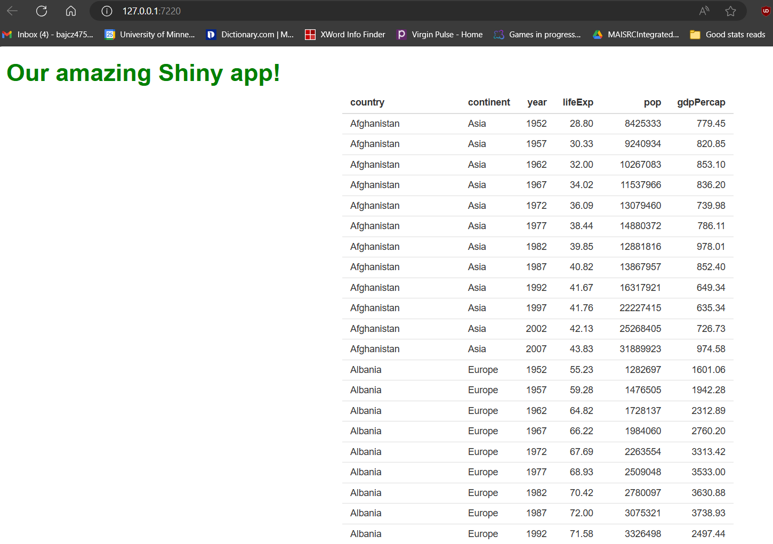Image resolution: width=773 pixels, height=544 pixels.
Task: Open MAISRCIntegrated Drive bookmark
Action: pyautogui.click(x=636, y=35)
